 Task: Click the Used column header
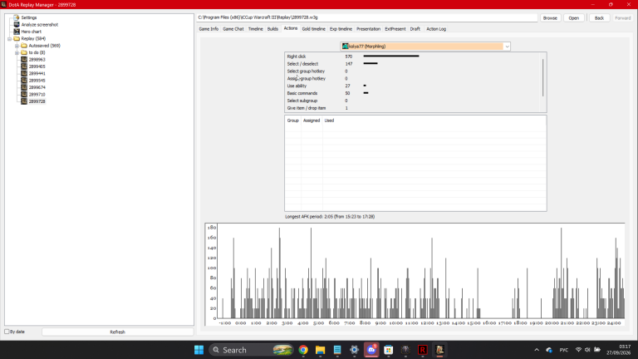[x=329, y=120]
